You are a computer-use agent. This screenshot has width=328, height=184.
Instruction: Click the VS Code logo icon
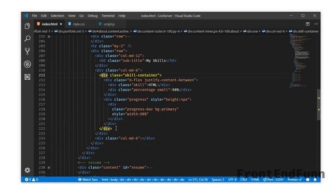coord(26,16)
